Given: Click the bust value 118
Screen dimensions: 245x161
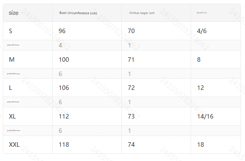Looking at the screenshot, I should 64,145.
